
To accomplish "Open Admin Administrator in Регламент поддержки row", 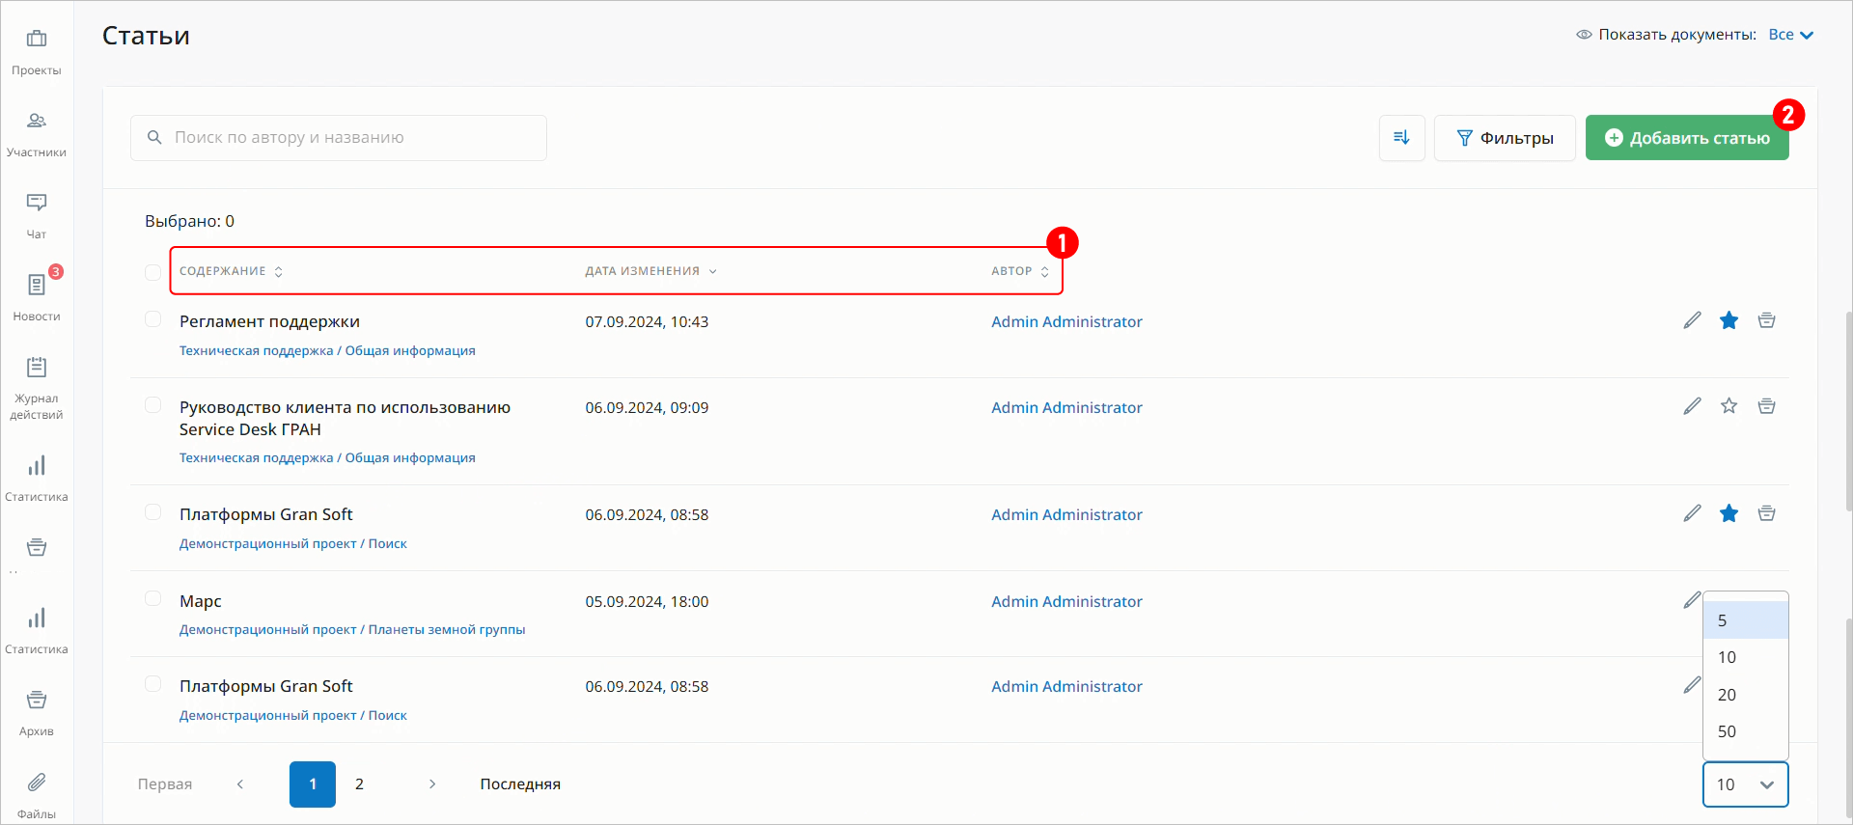I will (x=1066, y=321).
